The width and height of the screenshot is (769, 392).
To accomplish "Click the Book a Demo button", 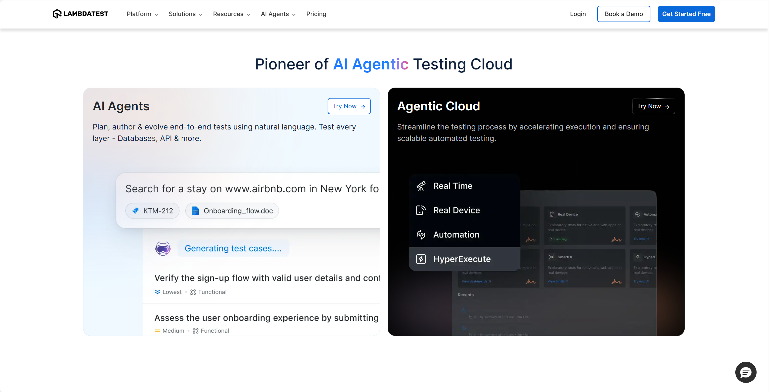I will pos(624,14).
